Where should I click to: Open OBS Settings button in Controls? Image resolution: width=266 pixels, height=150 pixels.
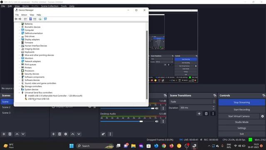pos(241,128)
